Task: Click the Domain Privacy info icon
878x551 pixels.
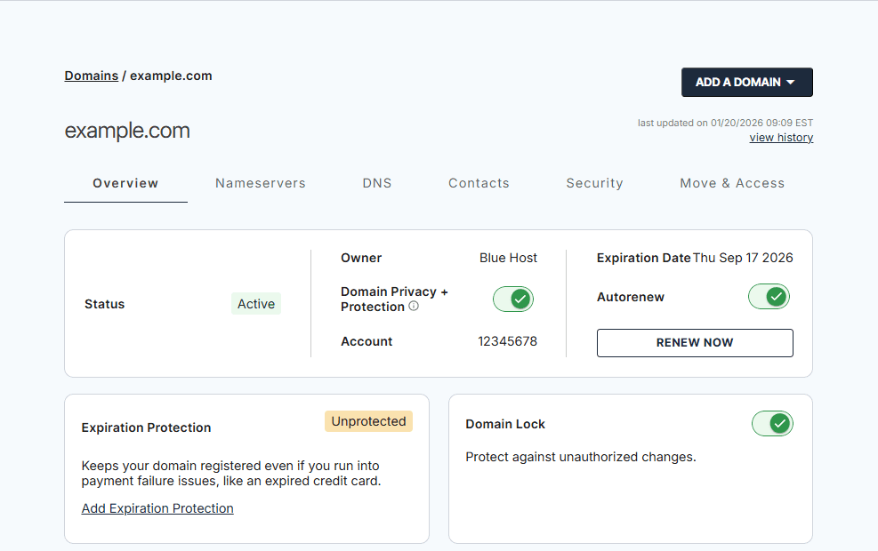Action: (x=414, y=307)
